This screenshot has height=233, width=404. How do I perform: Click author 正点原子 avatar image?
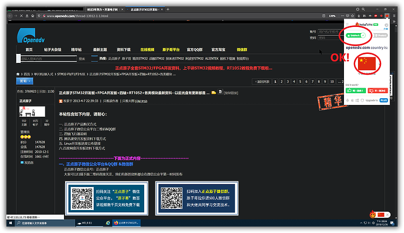coord(32,111)
